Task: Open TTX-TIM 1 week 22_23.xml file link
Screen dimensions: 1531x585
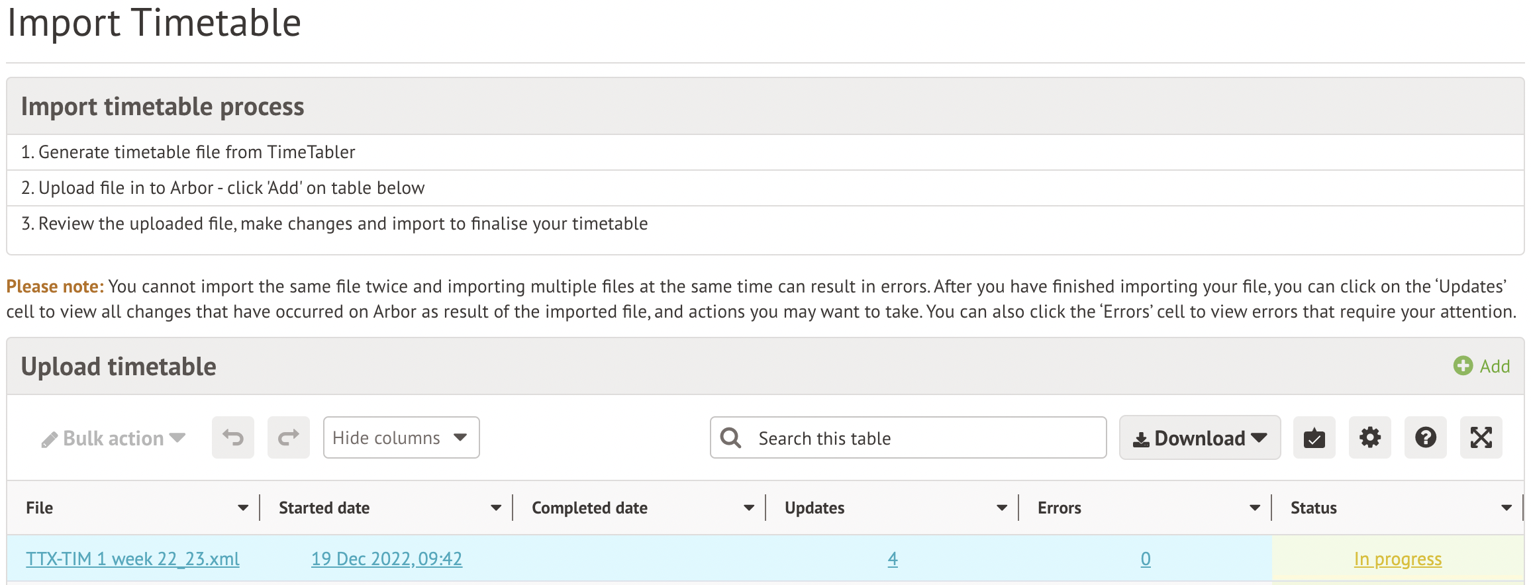Action: 132,559
